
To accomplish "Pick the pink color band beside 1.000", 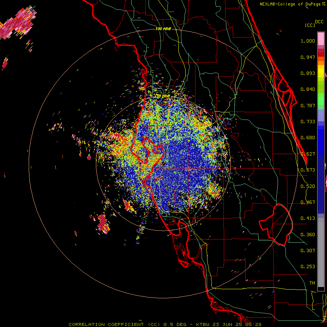I will pyautogui.click(x=321, y=39).
